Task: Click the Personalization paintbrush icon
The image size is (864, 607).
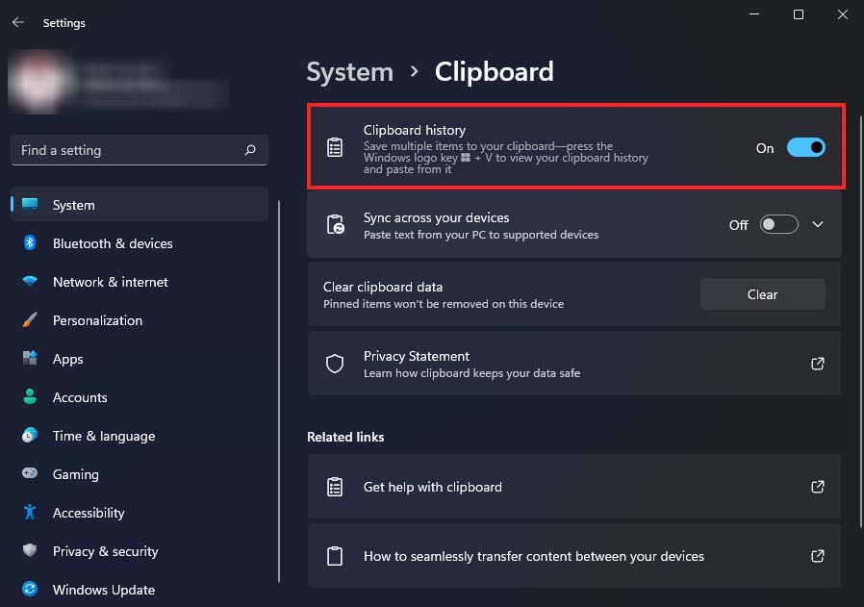Action: pos(30,320)
